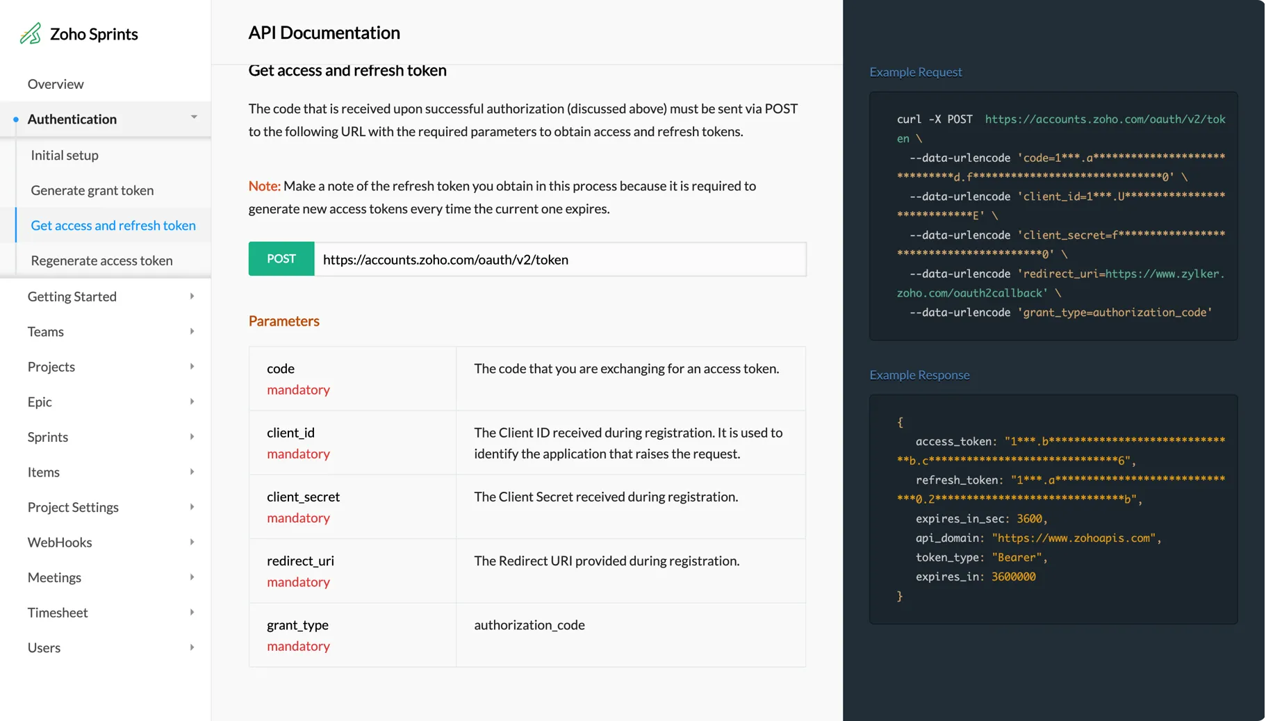Viewport: 1266px width, 721px height.
Task: Expand the Project Settings chevron
Action: [192, 507]
